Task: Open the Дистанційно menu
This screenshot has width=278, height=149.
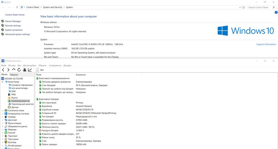Action: pos(30,65)
